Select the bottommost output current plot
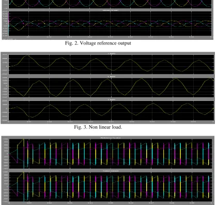The image size is (217, 205). pos(111,187)
